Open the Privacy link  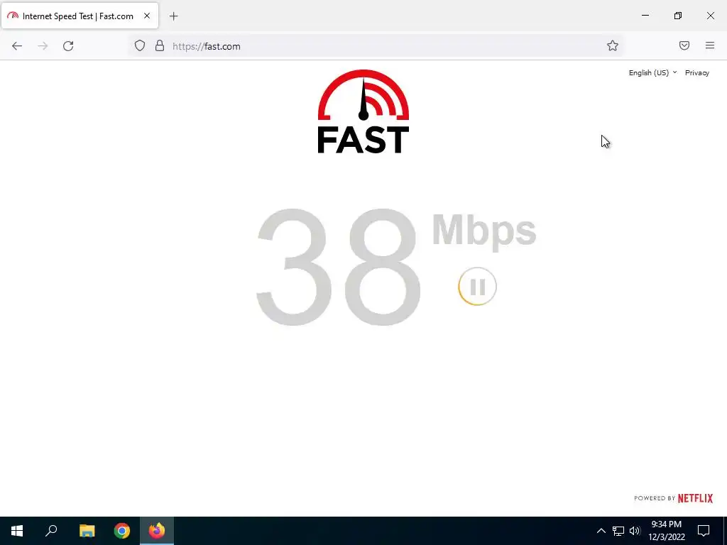697,73
